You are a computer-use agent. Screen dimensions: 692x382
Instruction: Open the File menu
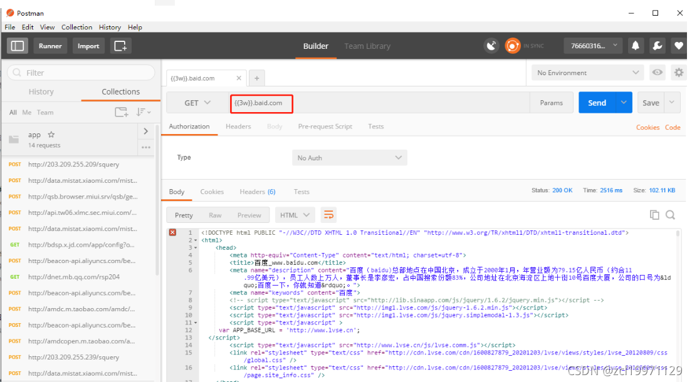(9, 27)
